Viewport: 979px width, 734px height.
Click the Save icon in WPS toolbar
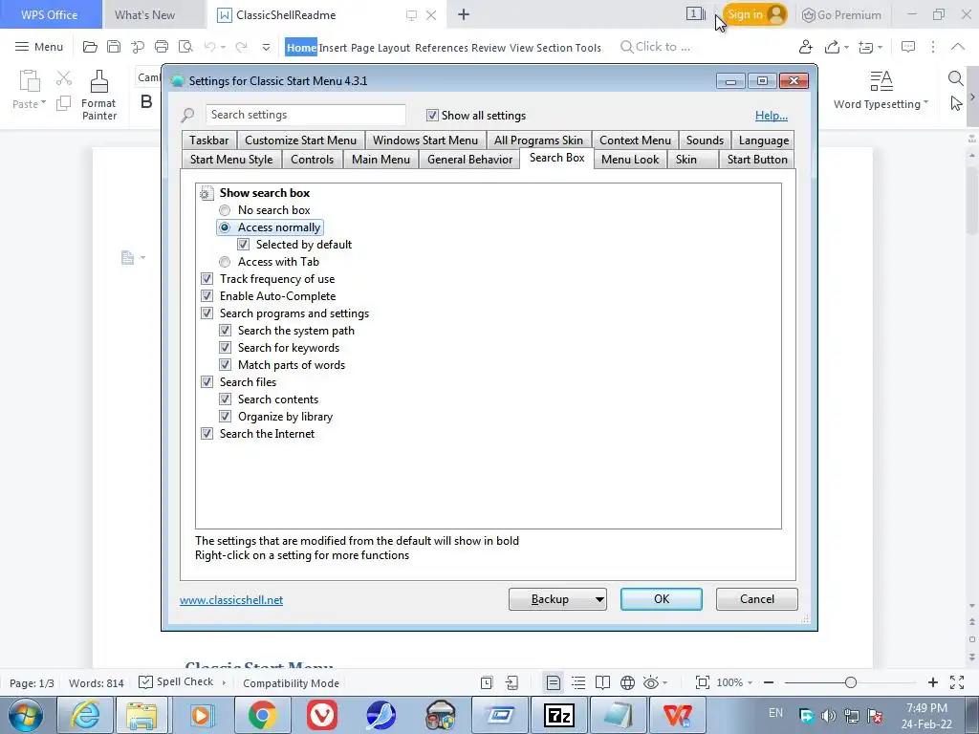tap(114, 47)
